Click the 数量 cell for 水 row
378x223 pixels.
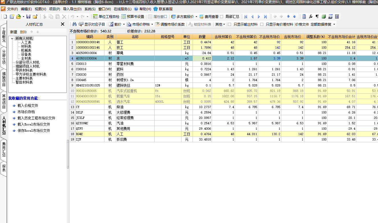[x=202, y=58]
